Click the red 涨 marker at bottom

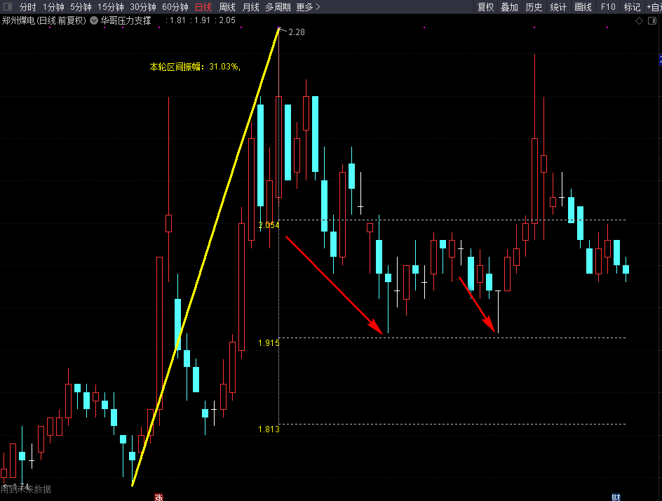158,497
